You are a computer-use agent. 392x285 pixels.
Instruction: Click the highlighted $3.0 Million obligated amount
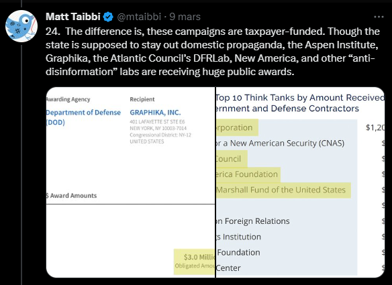194,262
